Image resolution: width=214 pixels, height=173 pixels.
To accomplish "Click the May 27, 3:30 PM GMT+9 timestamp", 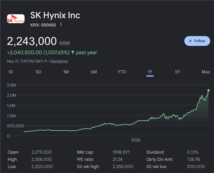I will [x=27, y=61].
